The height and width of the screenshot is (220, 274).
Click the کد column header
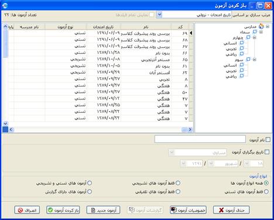180,27
